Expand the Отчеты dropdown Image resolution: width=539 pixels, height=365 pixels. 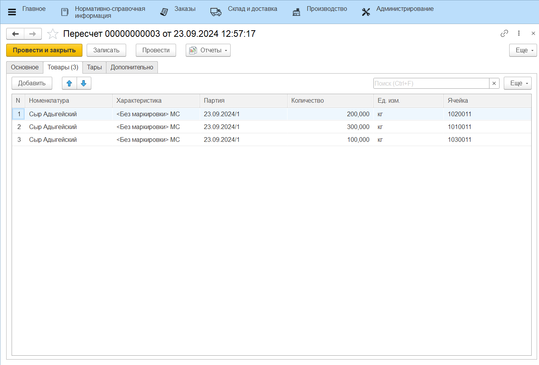[208, 50]
